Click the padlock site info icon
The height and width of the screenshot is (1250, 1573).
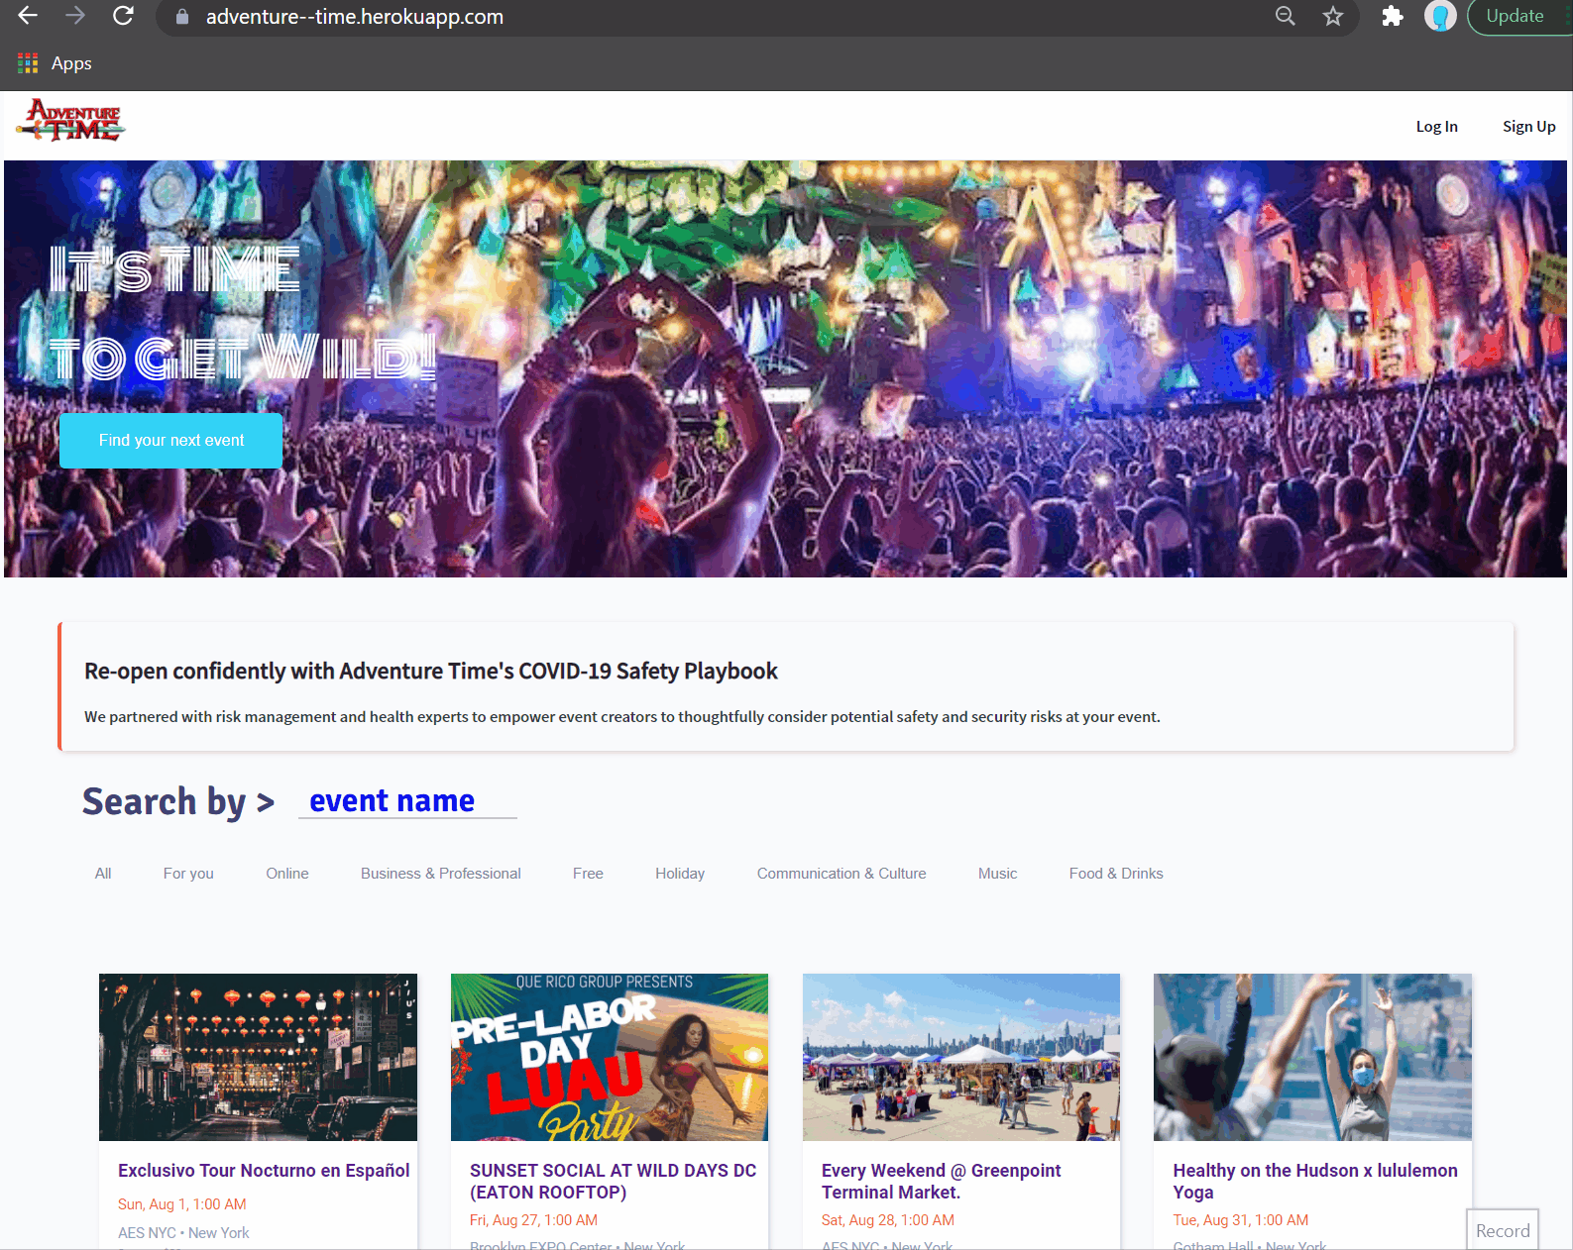[181, 17]
